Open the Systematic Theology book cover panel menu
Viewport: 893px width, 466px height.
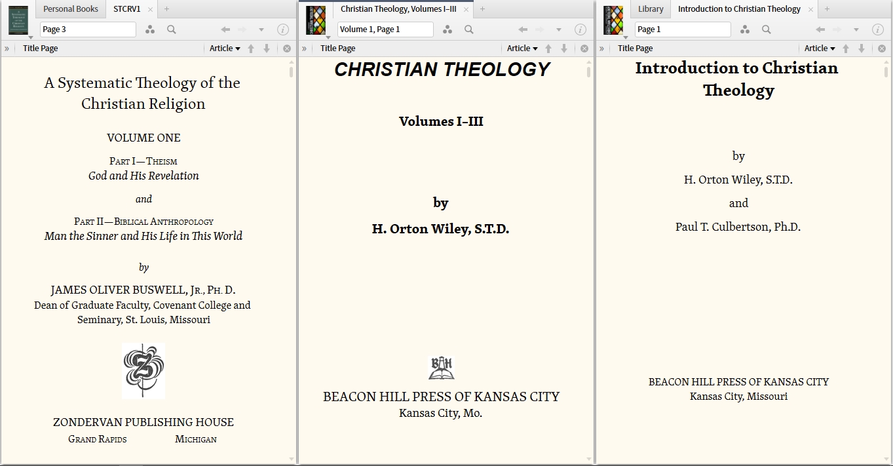coord(19,21)
